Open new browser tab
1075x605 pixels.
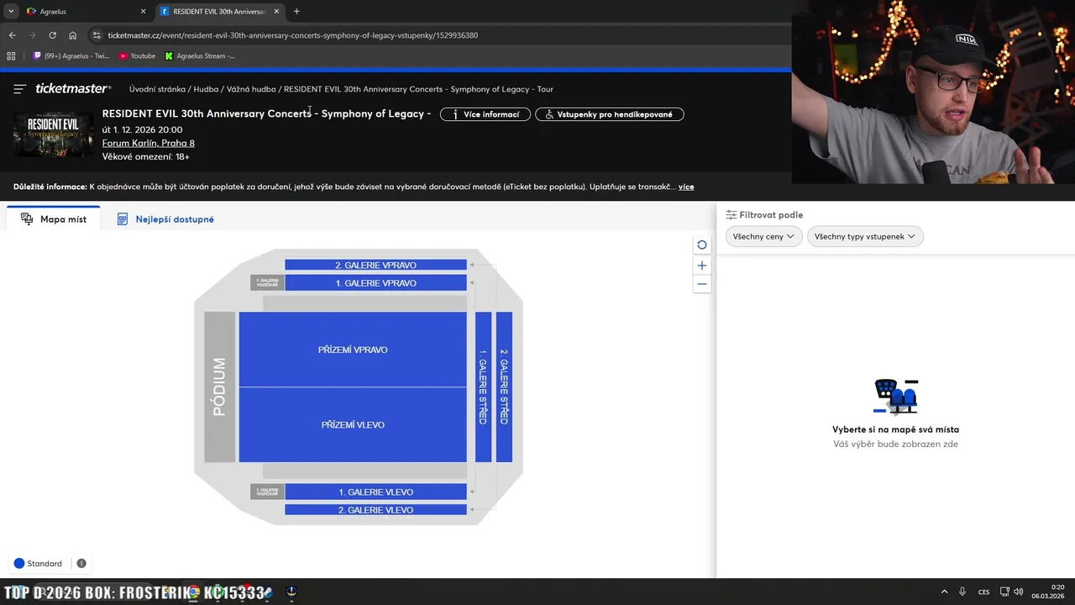(296, 12)
